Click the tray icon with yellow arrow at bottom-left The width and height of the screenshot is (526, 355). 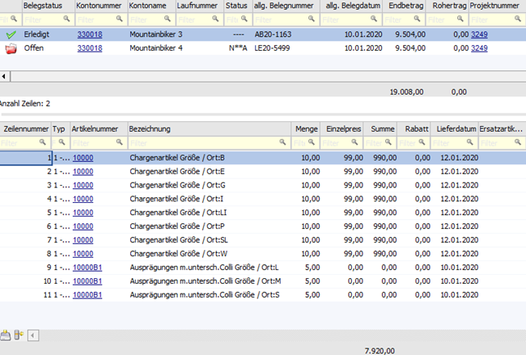(6, 335)
